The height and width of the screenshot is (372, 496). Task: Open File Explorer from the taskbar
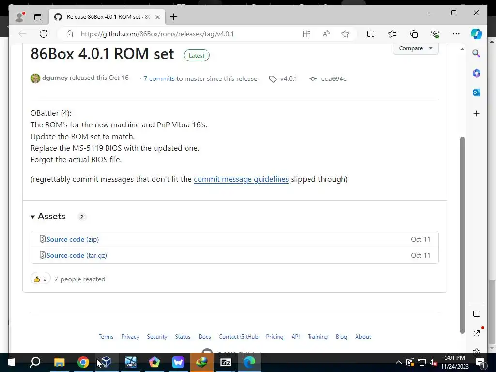59,362
